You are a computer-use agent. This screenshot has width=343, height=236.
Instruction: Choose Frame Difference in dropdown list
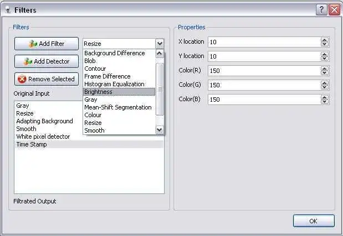[119, 76]
